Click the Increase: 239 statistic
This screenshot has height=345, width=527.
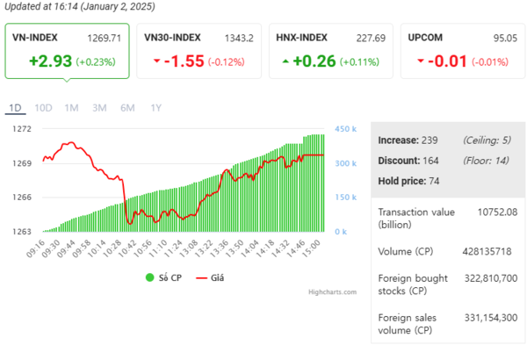[x=408, y=140]
